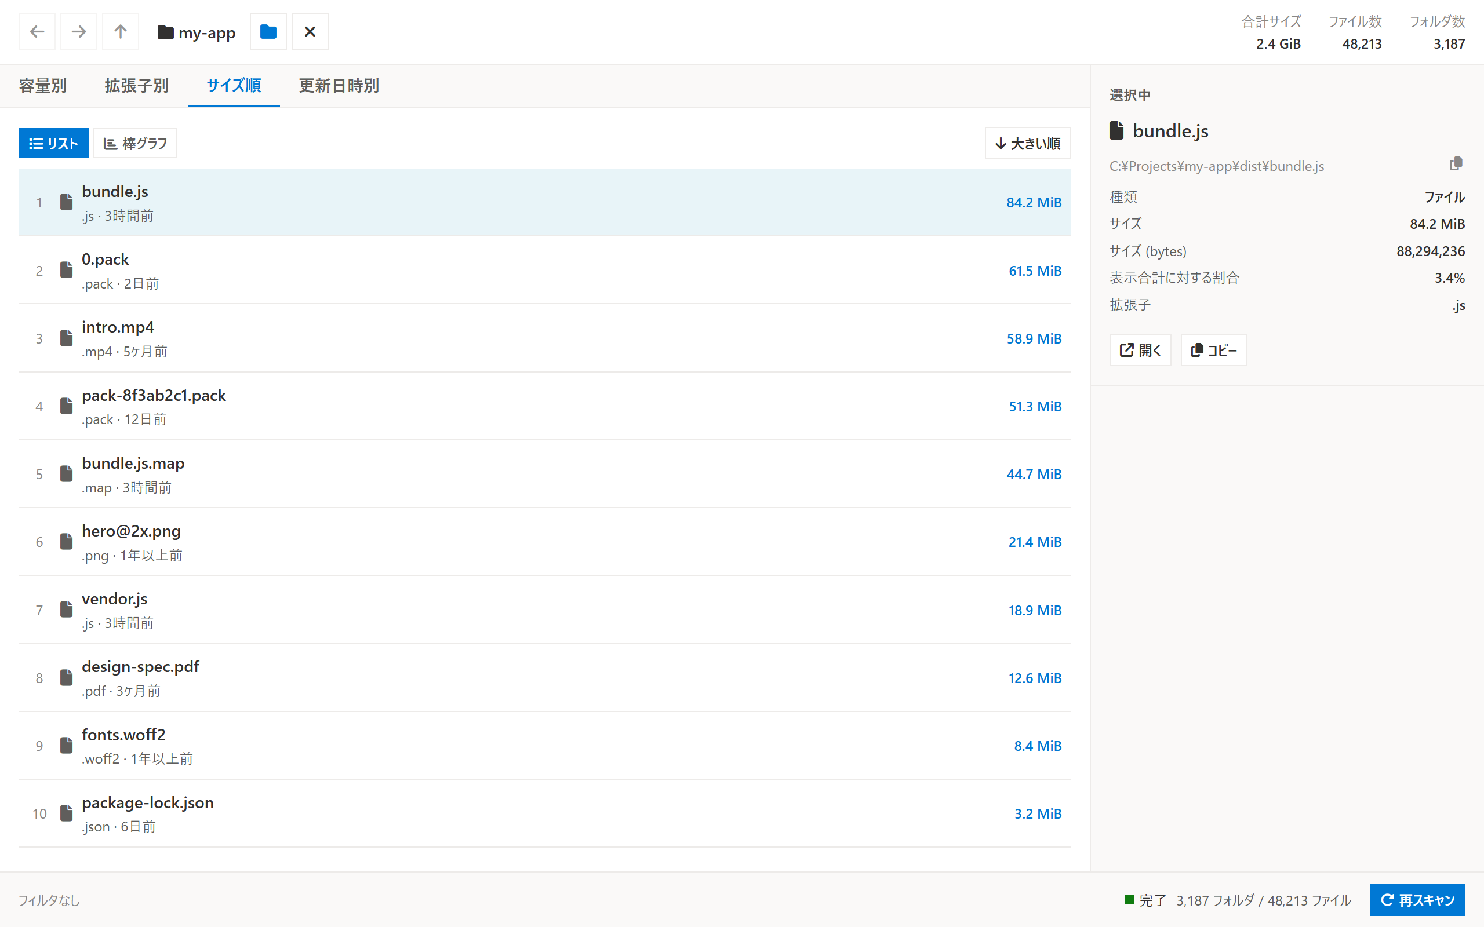Open the 更新日時別 tab
The height and width of the screenshot is (927, 1484).
(x=339, y=86)
